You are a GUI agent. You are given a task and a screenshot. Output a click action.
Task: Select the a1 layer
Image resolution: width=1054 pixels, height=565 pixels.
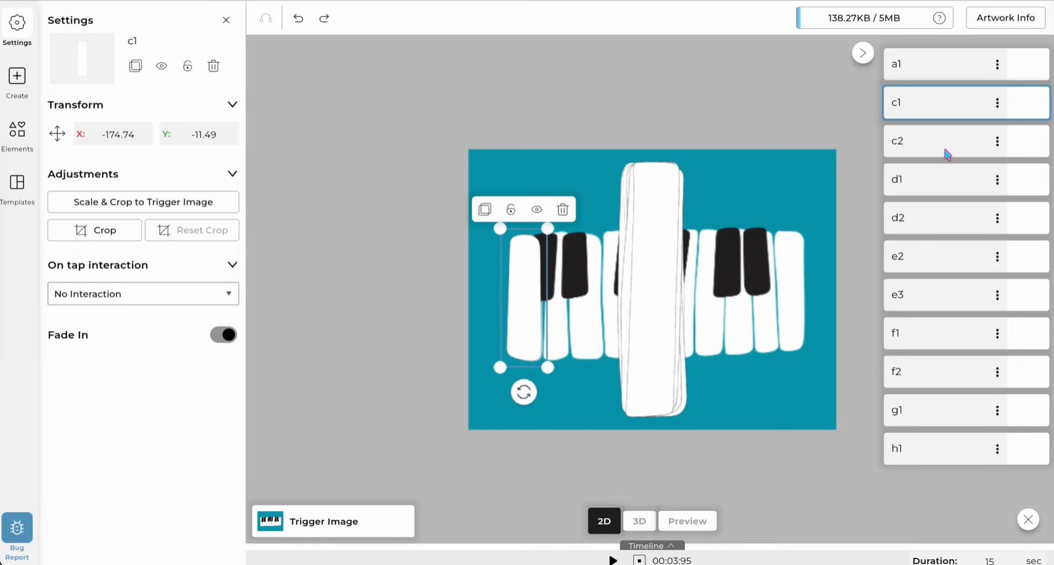966,64
